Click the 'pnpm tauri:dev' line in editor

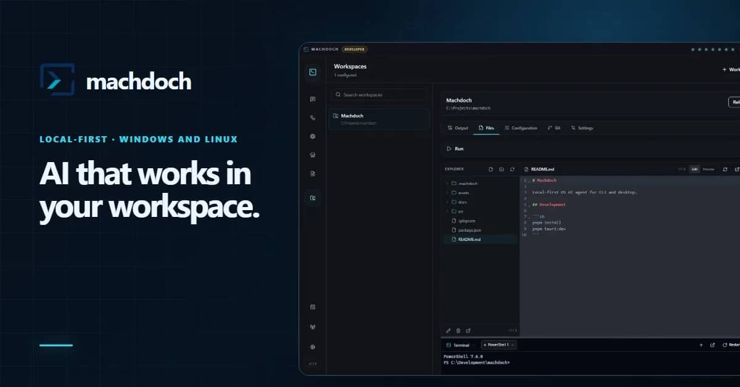coord(549,229)
